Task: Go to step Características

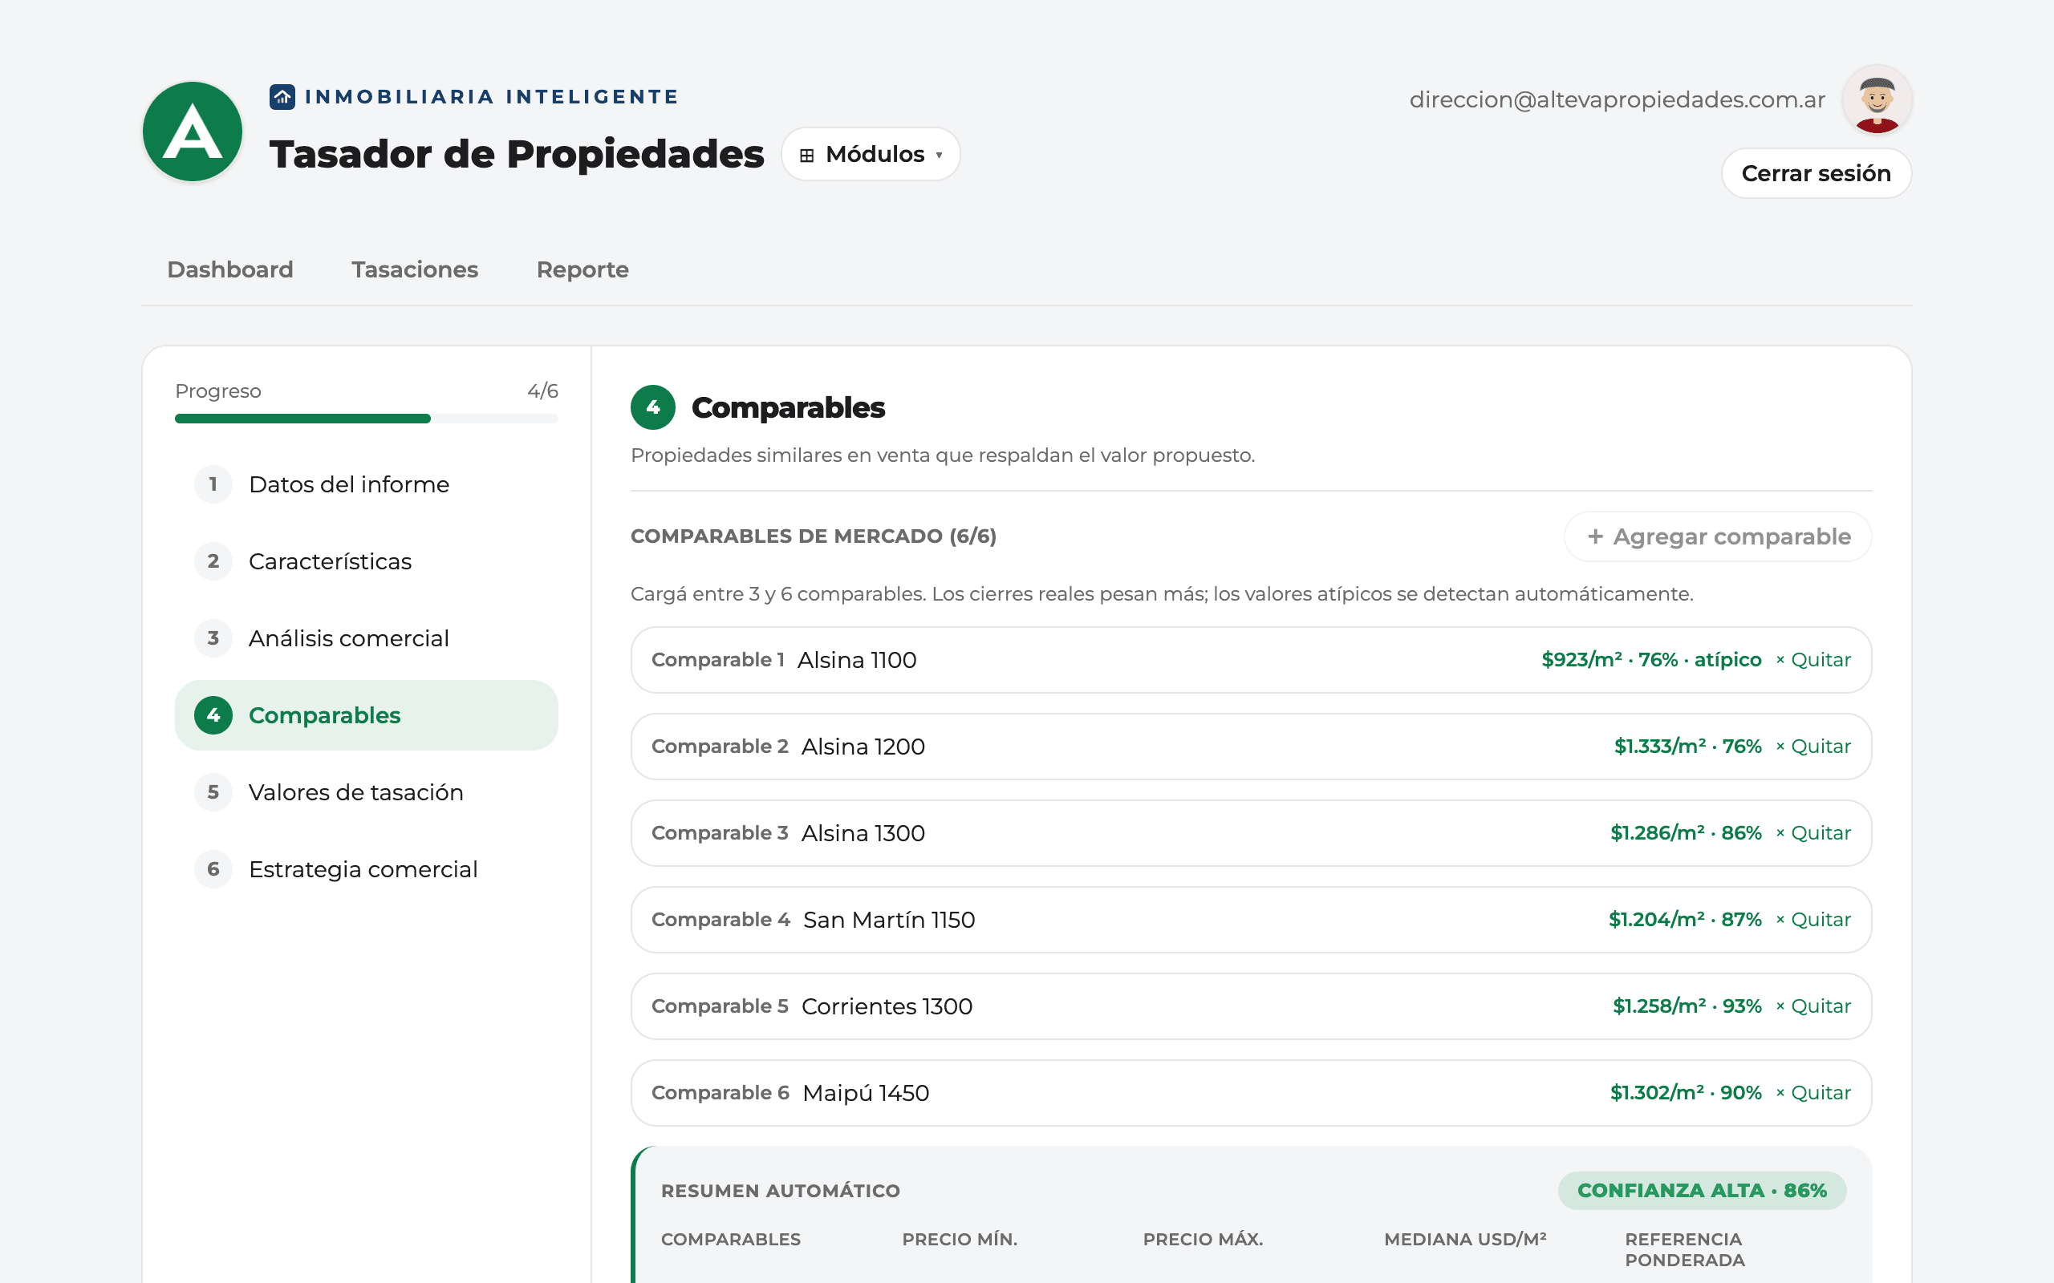Action: [367, 562]
